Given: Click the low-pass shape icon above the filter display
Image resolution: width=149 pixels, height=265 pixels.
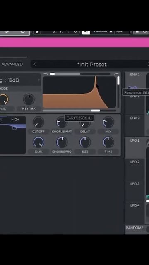Looking at the screenshot, I should point(46,74).
